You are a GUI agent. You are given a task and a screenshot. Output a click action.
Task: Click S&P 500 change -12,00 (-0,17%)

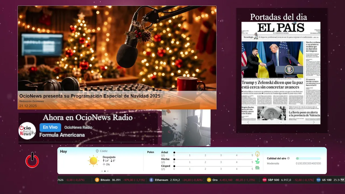tap(303, 180)
